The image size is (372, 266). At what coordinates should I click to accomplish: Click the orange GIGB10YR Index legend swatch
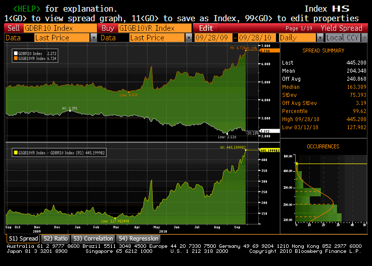[15, 58]
